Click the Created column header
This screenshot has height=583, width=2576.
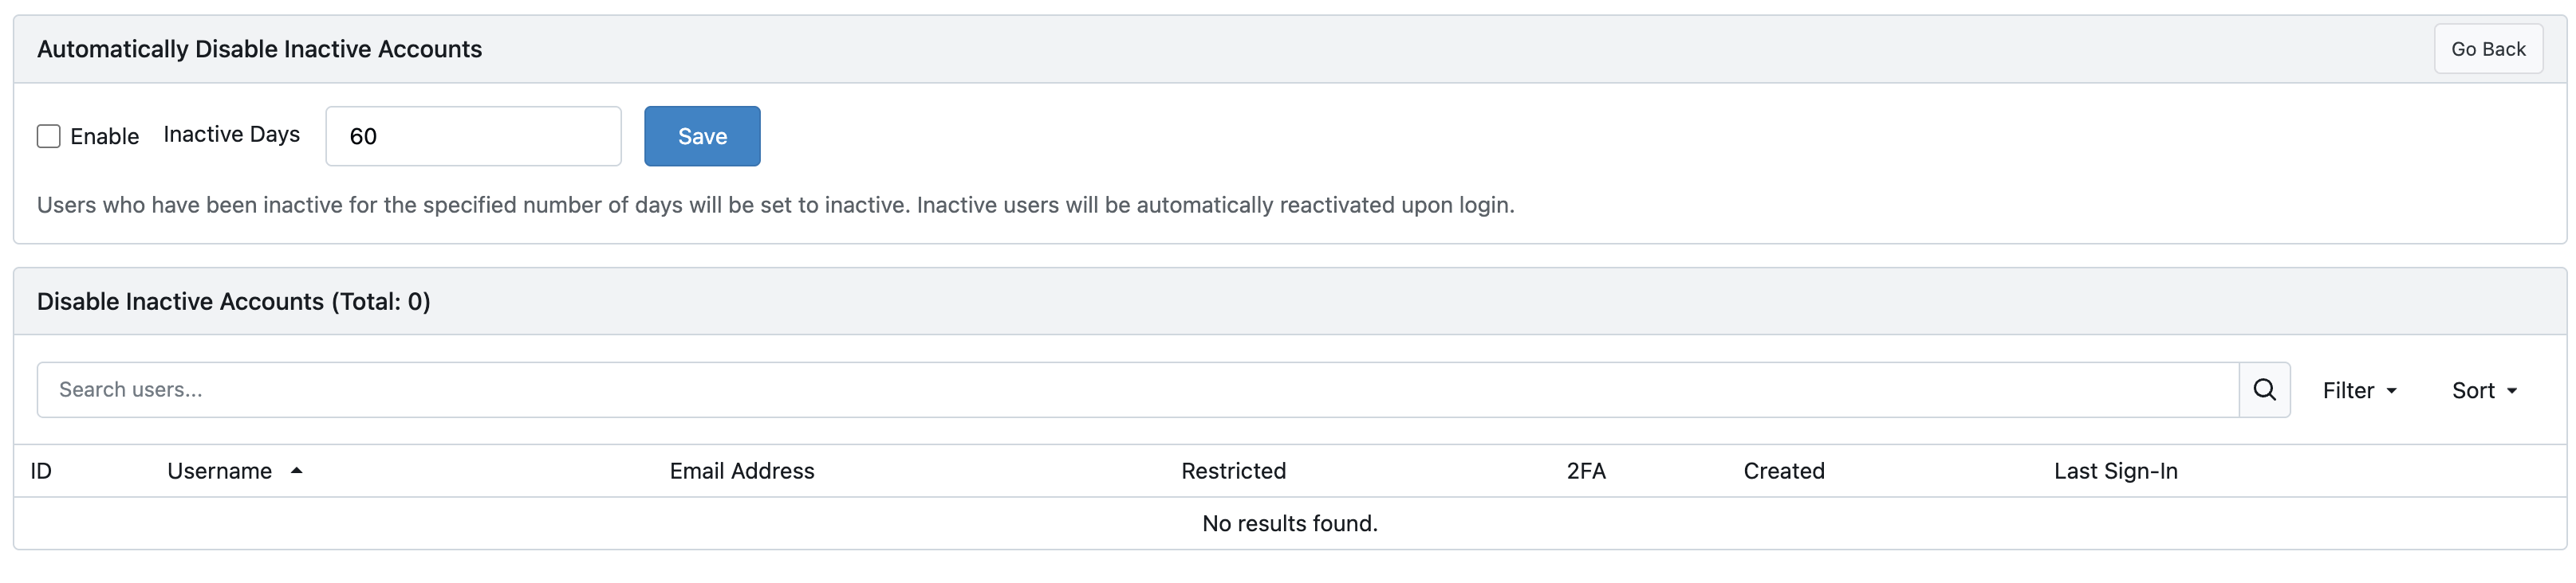tap(1783, 471)
